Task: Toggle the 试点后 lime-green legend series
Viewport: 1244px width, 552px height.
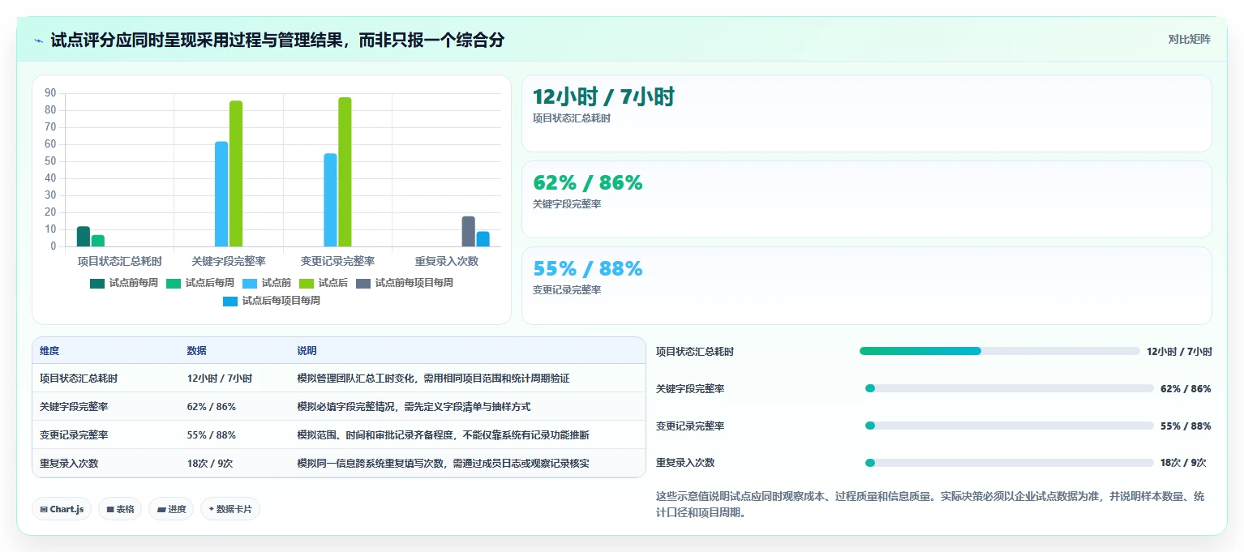Action: pos(324,283)
